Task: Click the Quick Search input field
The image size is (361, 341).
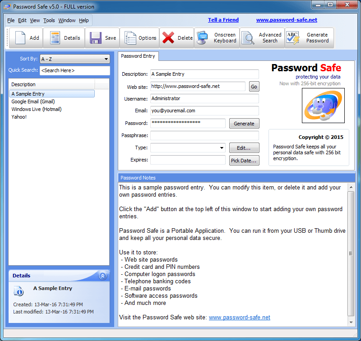Action: (x=75, y=70)
